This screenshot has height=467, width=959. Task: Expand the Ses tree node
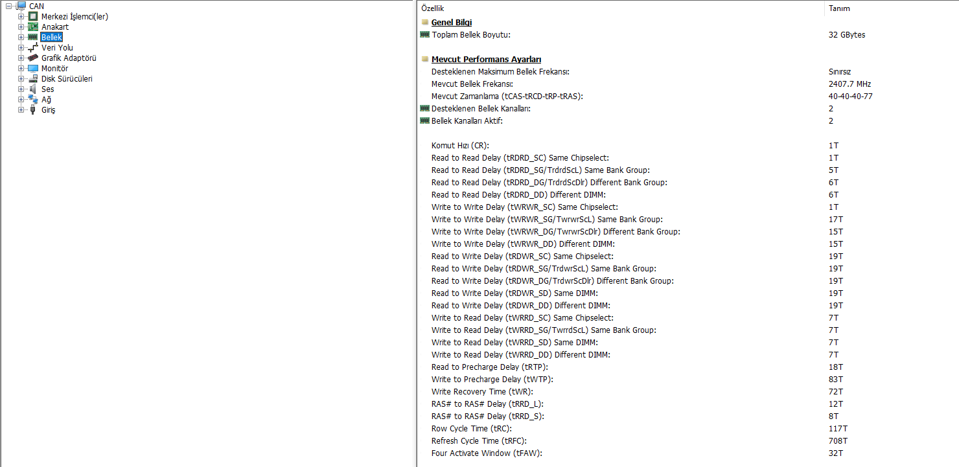[21, 89]
